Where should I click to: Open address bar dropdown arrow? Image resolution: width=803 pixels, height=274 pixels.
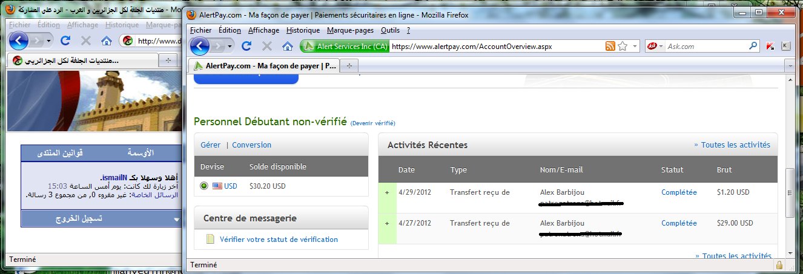(635, 46)
